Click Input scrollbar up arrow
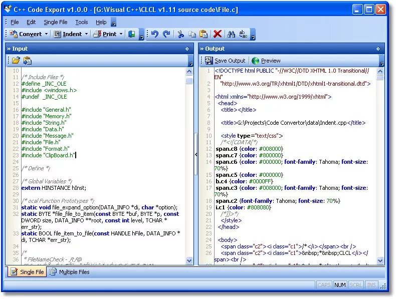This screenshot has height=299, width=396. [189, 72]
